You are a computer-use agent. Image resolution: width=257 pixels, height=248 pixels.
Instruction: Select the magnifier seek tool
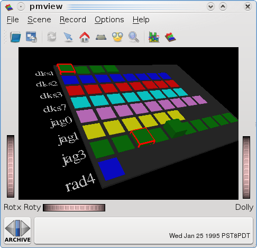point(134,37)
